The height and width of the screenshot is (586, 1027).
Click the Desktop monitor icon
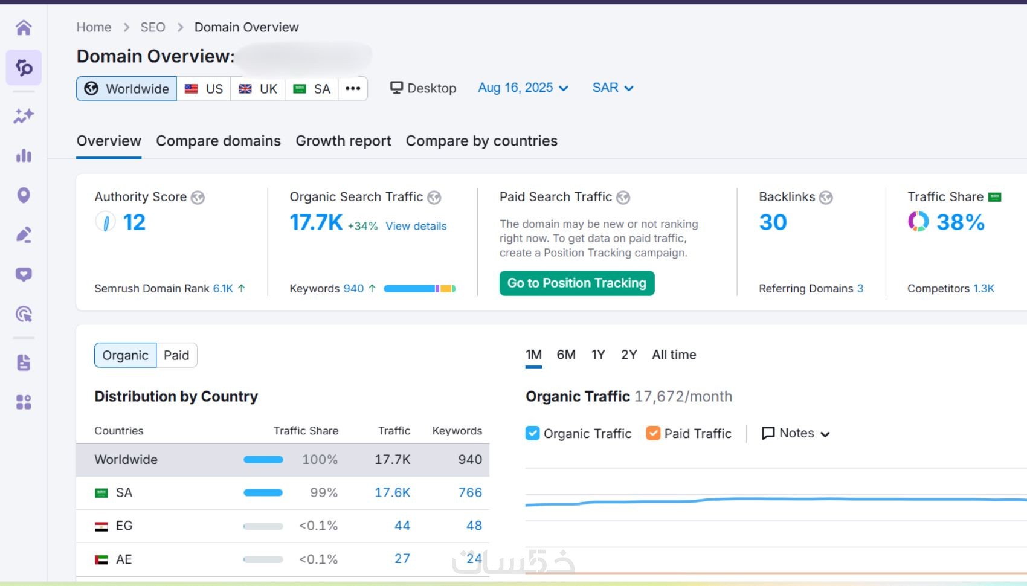pyautogui.click(x=396, y=88)
